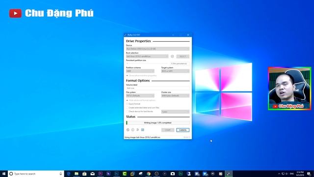Open the Windows Start menu
The image size is (314, 177).
click(x=4, y=174)
